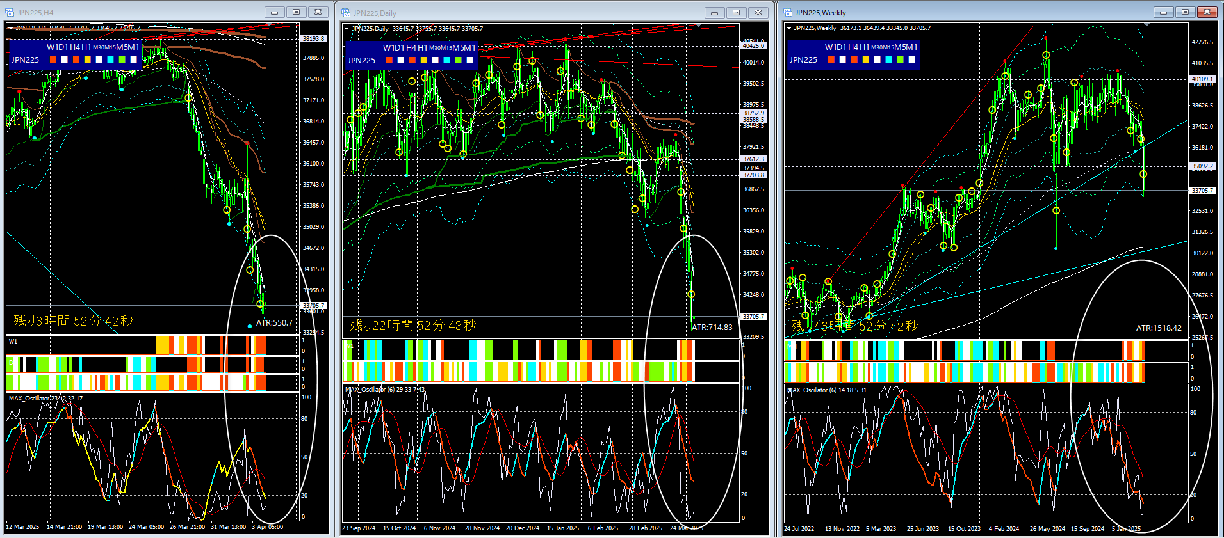Viewport: 1224px width, 538px height.
Task: Click the 37612.3 price label in Daily chart
Action: [x=753, y=159]
